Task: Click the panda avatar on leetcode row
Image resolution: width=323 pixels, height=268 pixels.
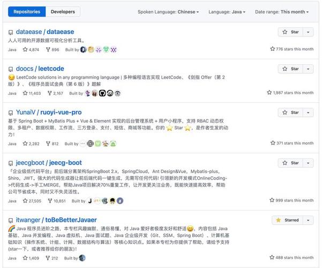Action: 110,93
